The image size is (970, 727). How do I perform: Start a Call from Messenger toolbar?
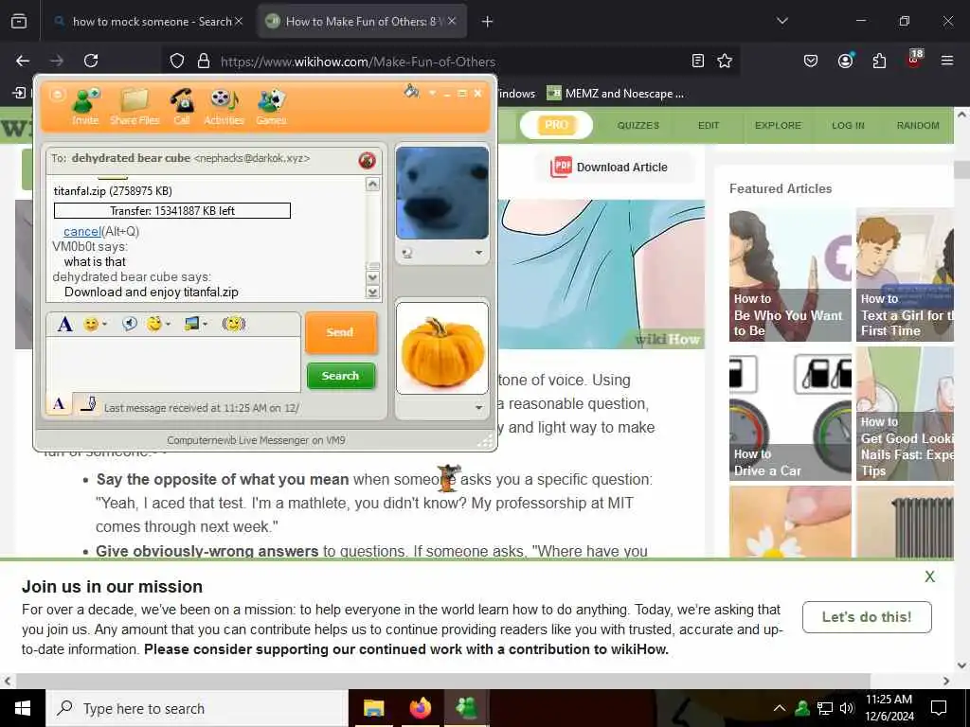point(182,106)
